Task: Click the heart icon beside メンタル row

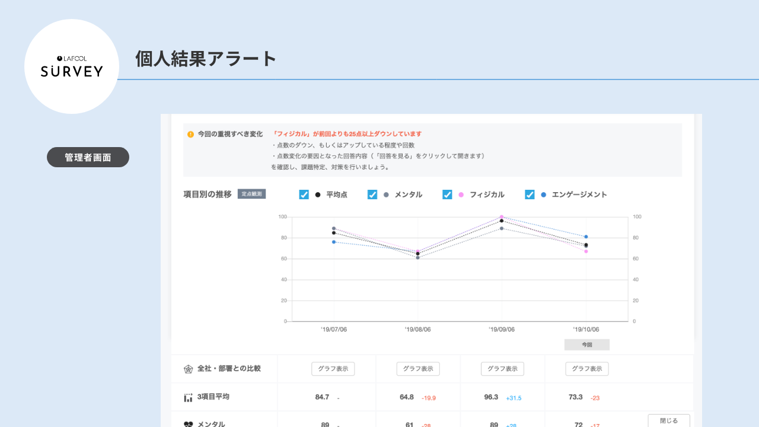Action: (x=188, y=424)
